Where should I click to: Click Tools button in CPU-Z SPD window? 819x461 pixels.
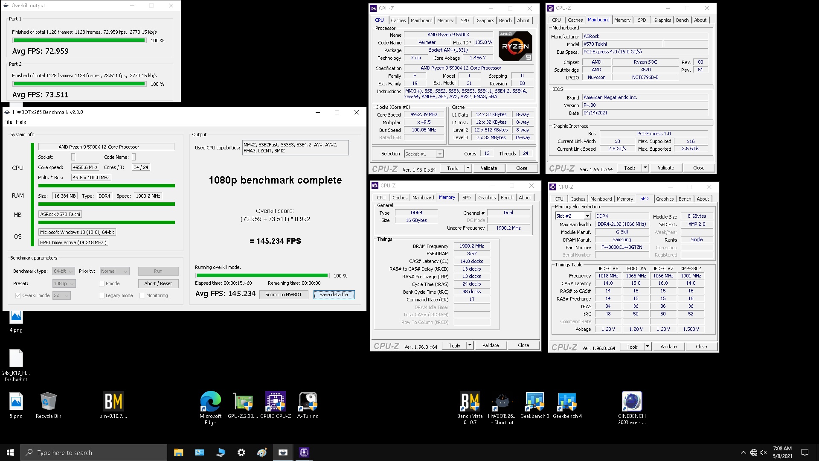click(x=632, y=347)
